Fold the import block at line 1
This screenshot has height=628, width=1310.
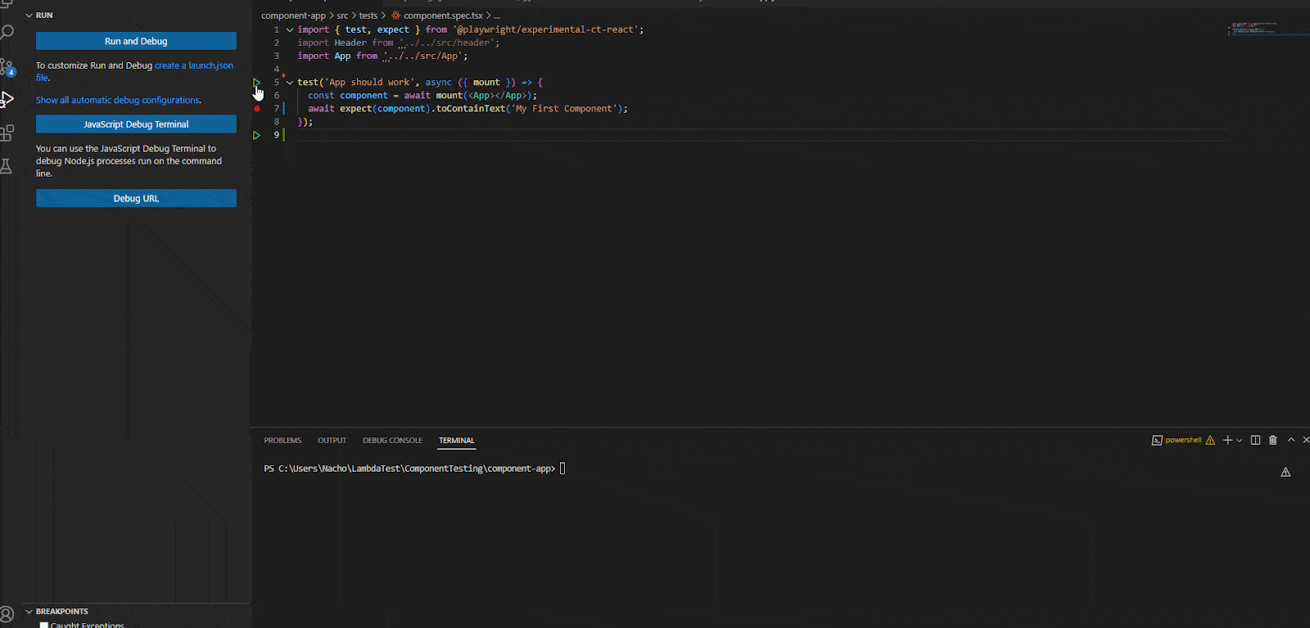290,29
